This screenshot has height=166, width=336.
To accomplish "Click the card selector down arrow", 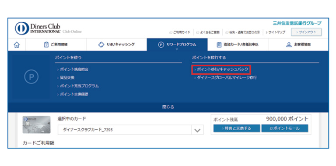I will tap(197, 130).
